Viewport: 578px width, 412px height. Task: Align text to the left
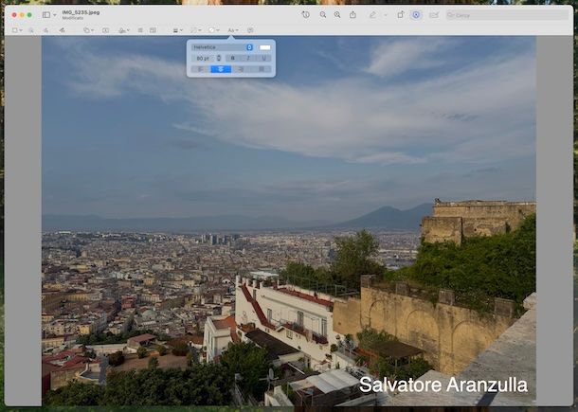click(201, 69)
